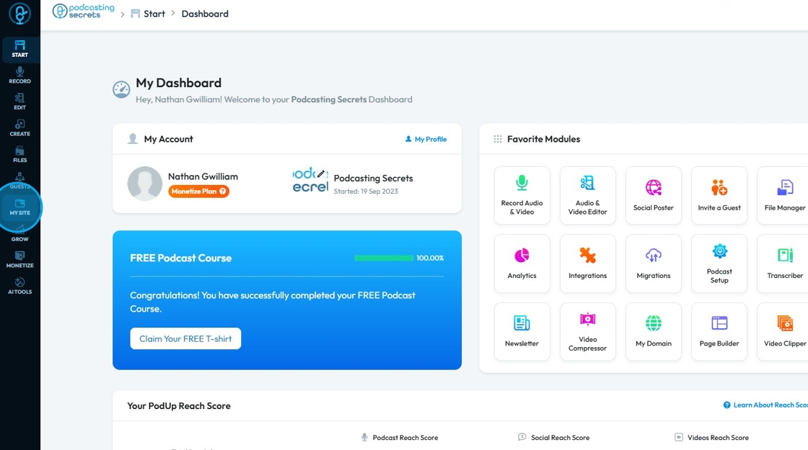Click the Start breadcrumb
This screenshot has width=808, height=450.
149,14
